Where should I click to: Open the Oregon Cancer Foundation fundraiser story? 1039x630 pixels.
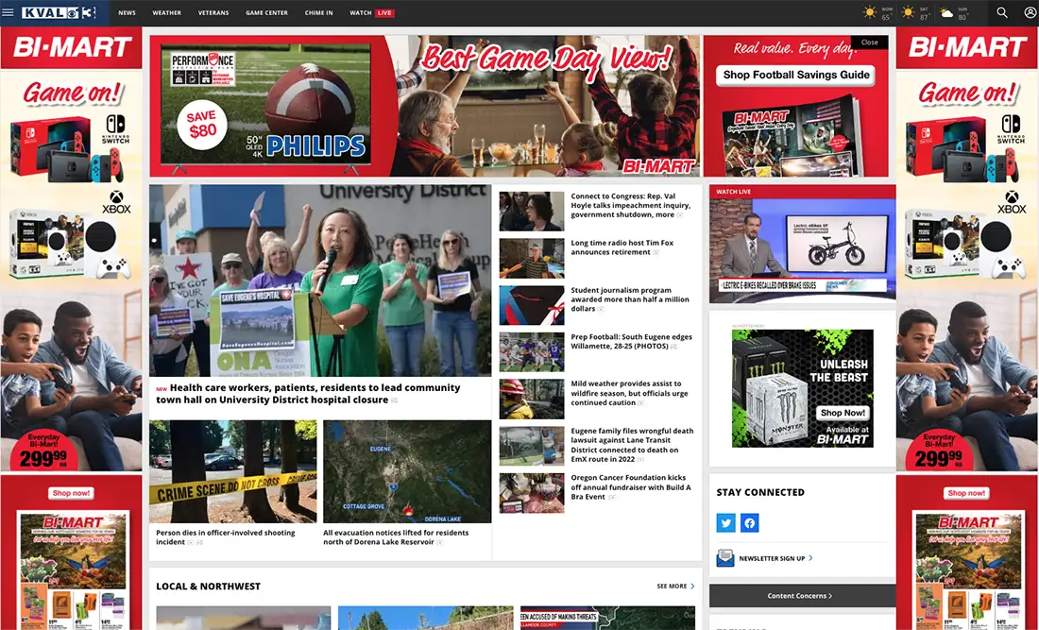630,487
